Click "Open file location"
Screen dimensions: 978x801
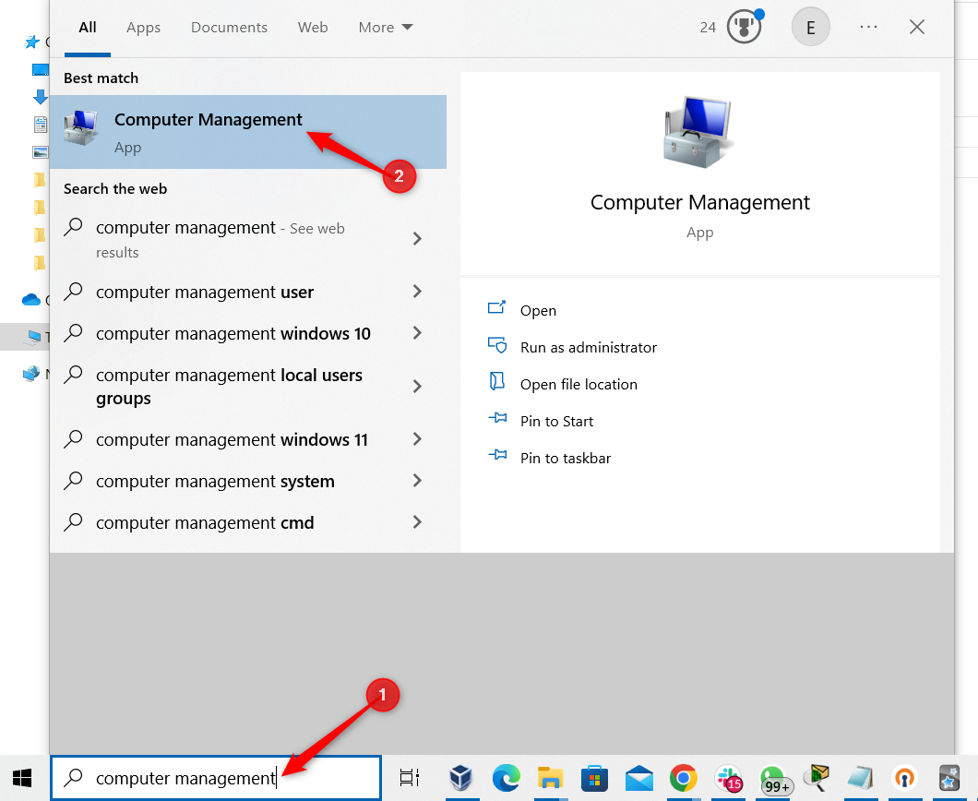pos(577,384)
